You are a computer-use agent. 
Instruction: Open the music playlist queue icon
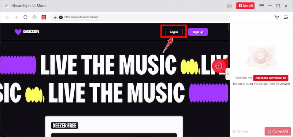coord(286,17)
